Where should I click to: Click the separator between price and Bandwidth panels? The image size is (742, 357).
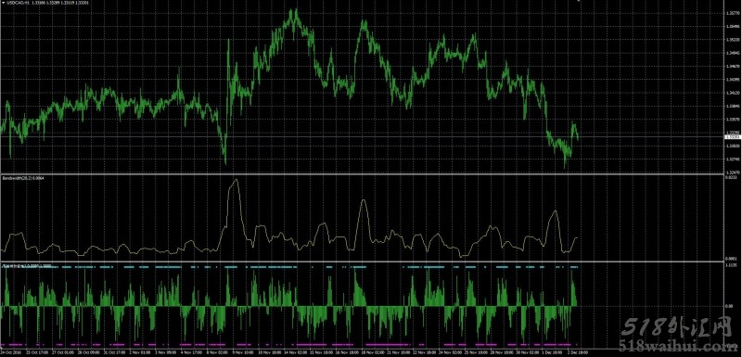[x=362, y=174]
